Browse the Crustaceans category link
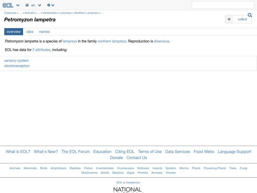 pos(125,168)
